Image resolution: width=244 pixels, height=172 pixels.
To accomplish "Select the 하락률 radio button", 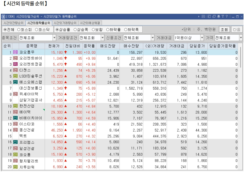I will 107,29.
